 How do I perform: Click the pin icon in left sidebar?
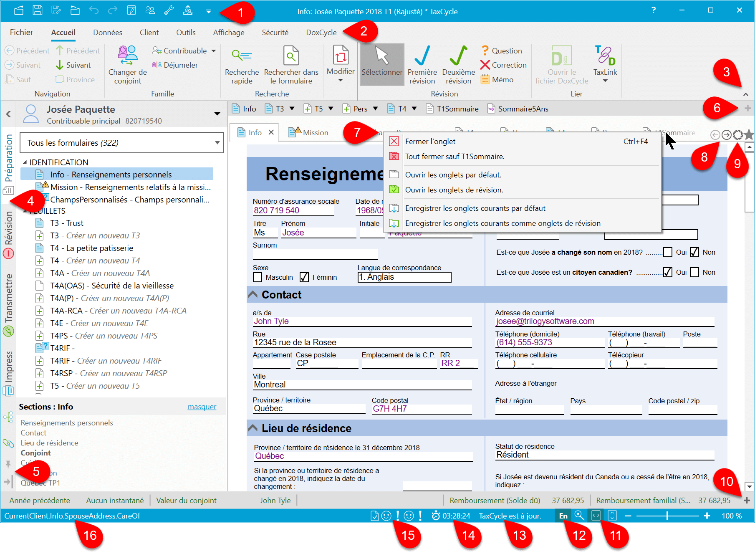pos(8,464)
